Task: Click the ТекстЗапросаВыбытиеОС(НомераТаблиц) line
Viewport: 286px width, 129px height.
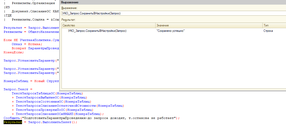Action: [49, 97]
